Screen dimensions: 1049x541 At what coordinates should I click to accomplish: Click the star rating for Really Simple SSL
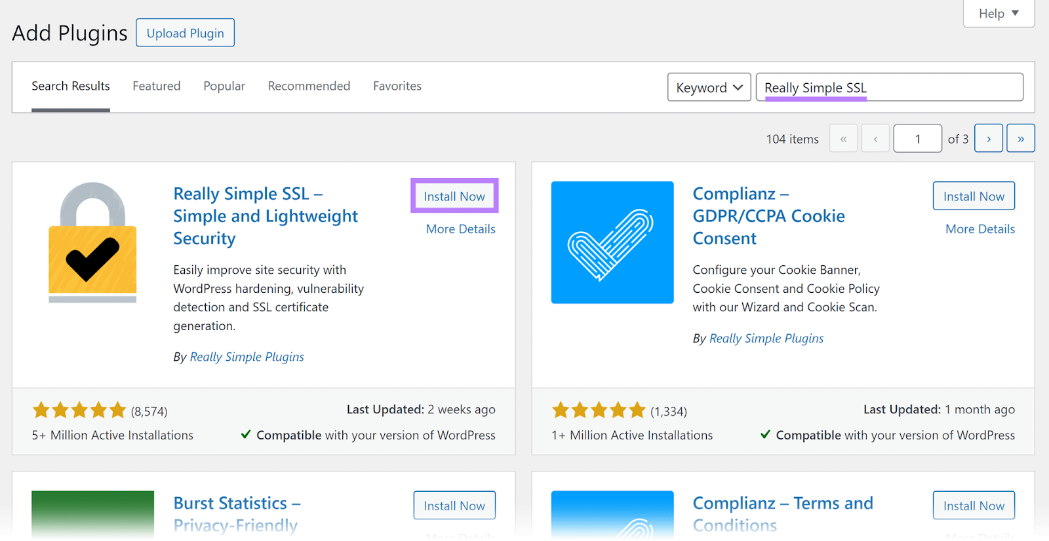(x=79, y=411)
